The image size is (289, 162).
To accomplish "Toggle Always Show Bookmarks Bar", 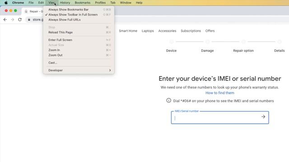I will coord(79,9).
